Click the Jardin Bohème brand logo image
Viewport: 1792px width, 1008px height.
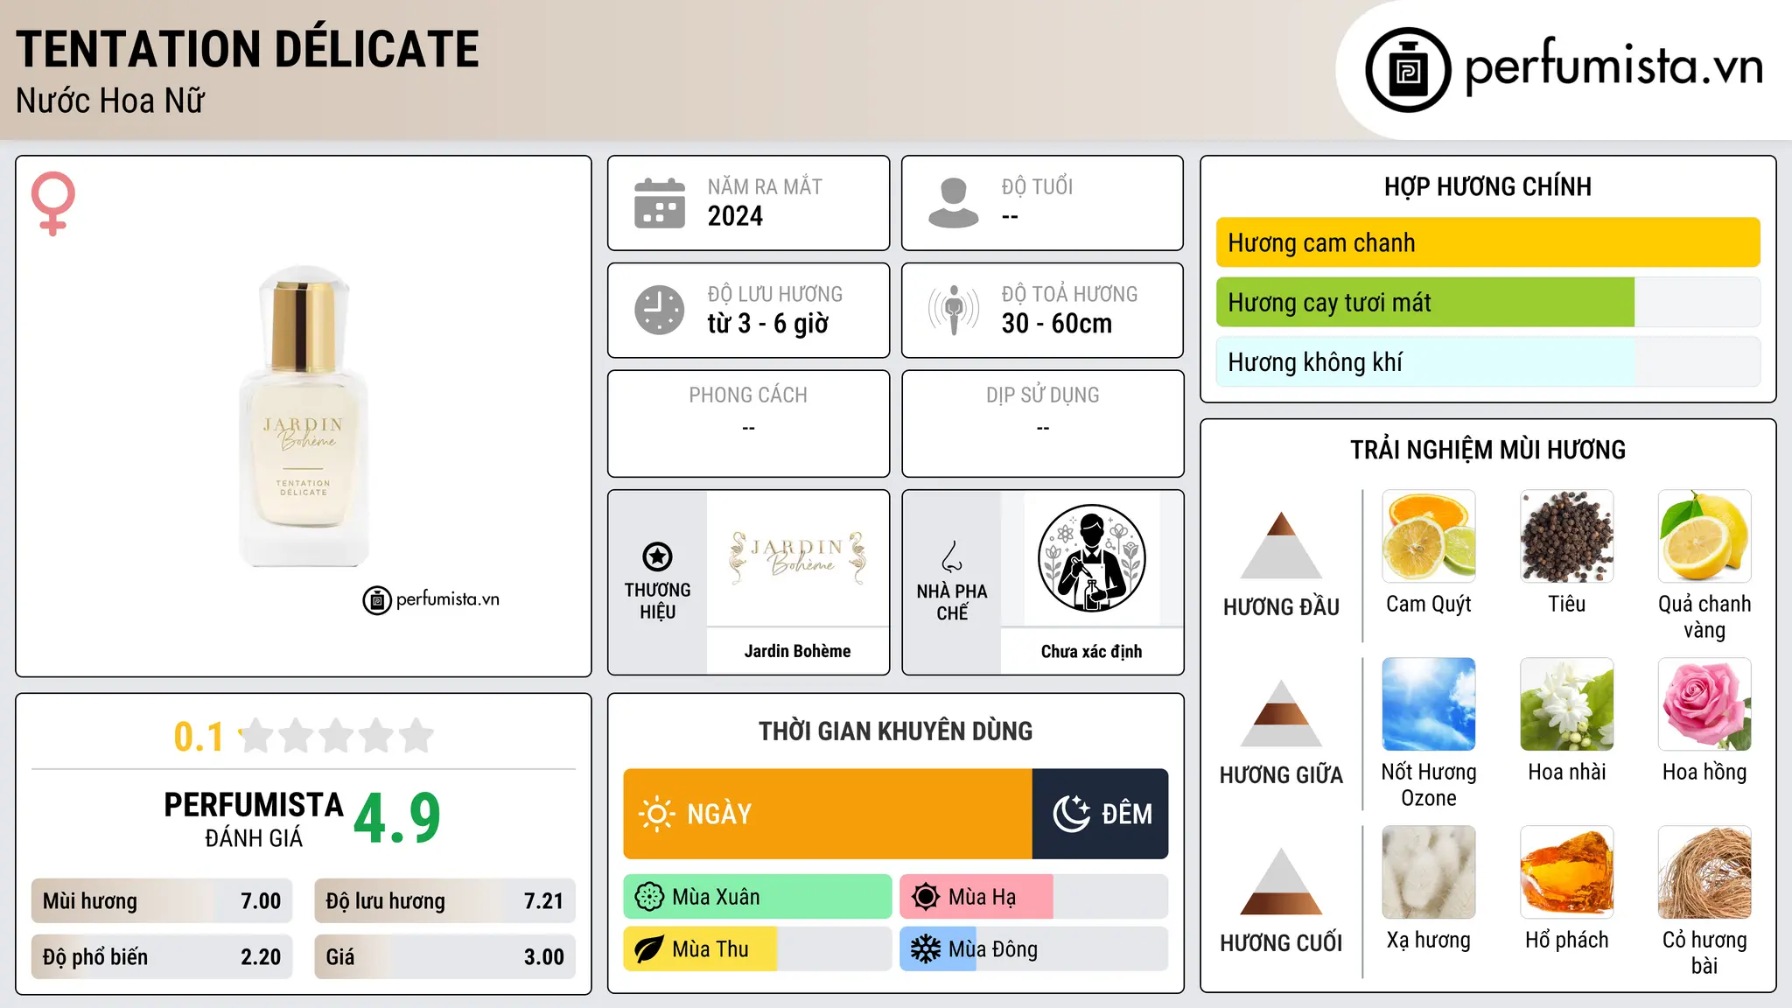(797, 558)
